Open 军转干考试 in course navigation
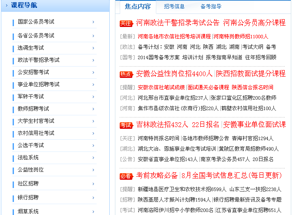Screen dimensions: 293x215 click(x=30, y=96)
